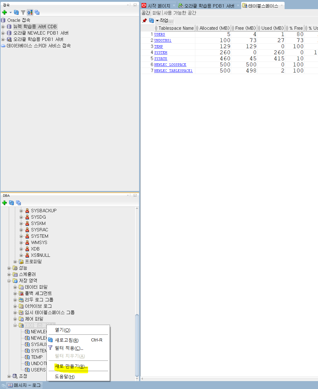Select the USERS tablespace tree node
The width and height of the screenshot is (318, 389).
38,370
